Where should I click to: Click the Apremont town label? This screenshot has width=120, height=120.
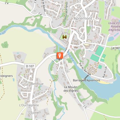click(x=83, y=19)
